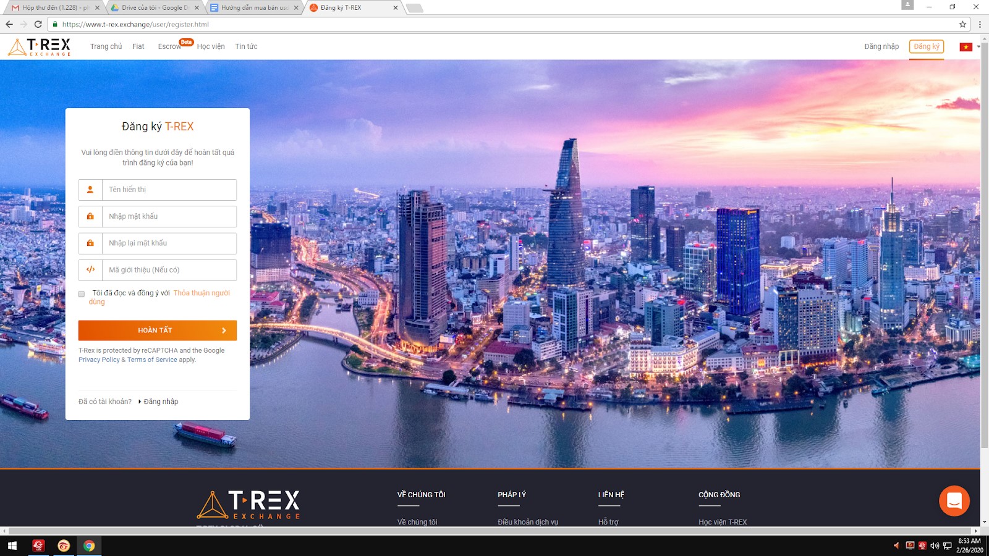Click the muted red speaker tray icon
This screenshot has height=556, width=989.
click(896, 545)
